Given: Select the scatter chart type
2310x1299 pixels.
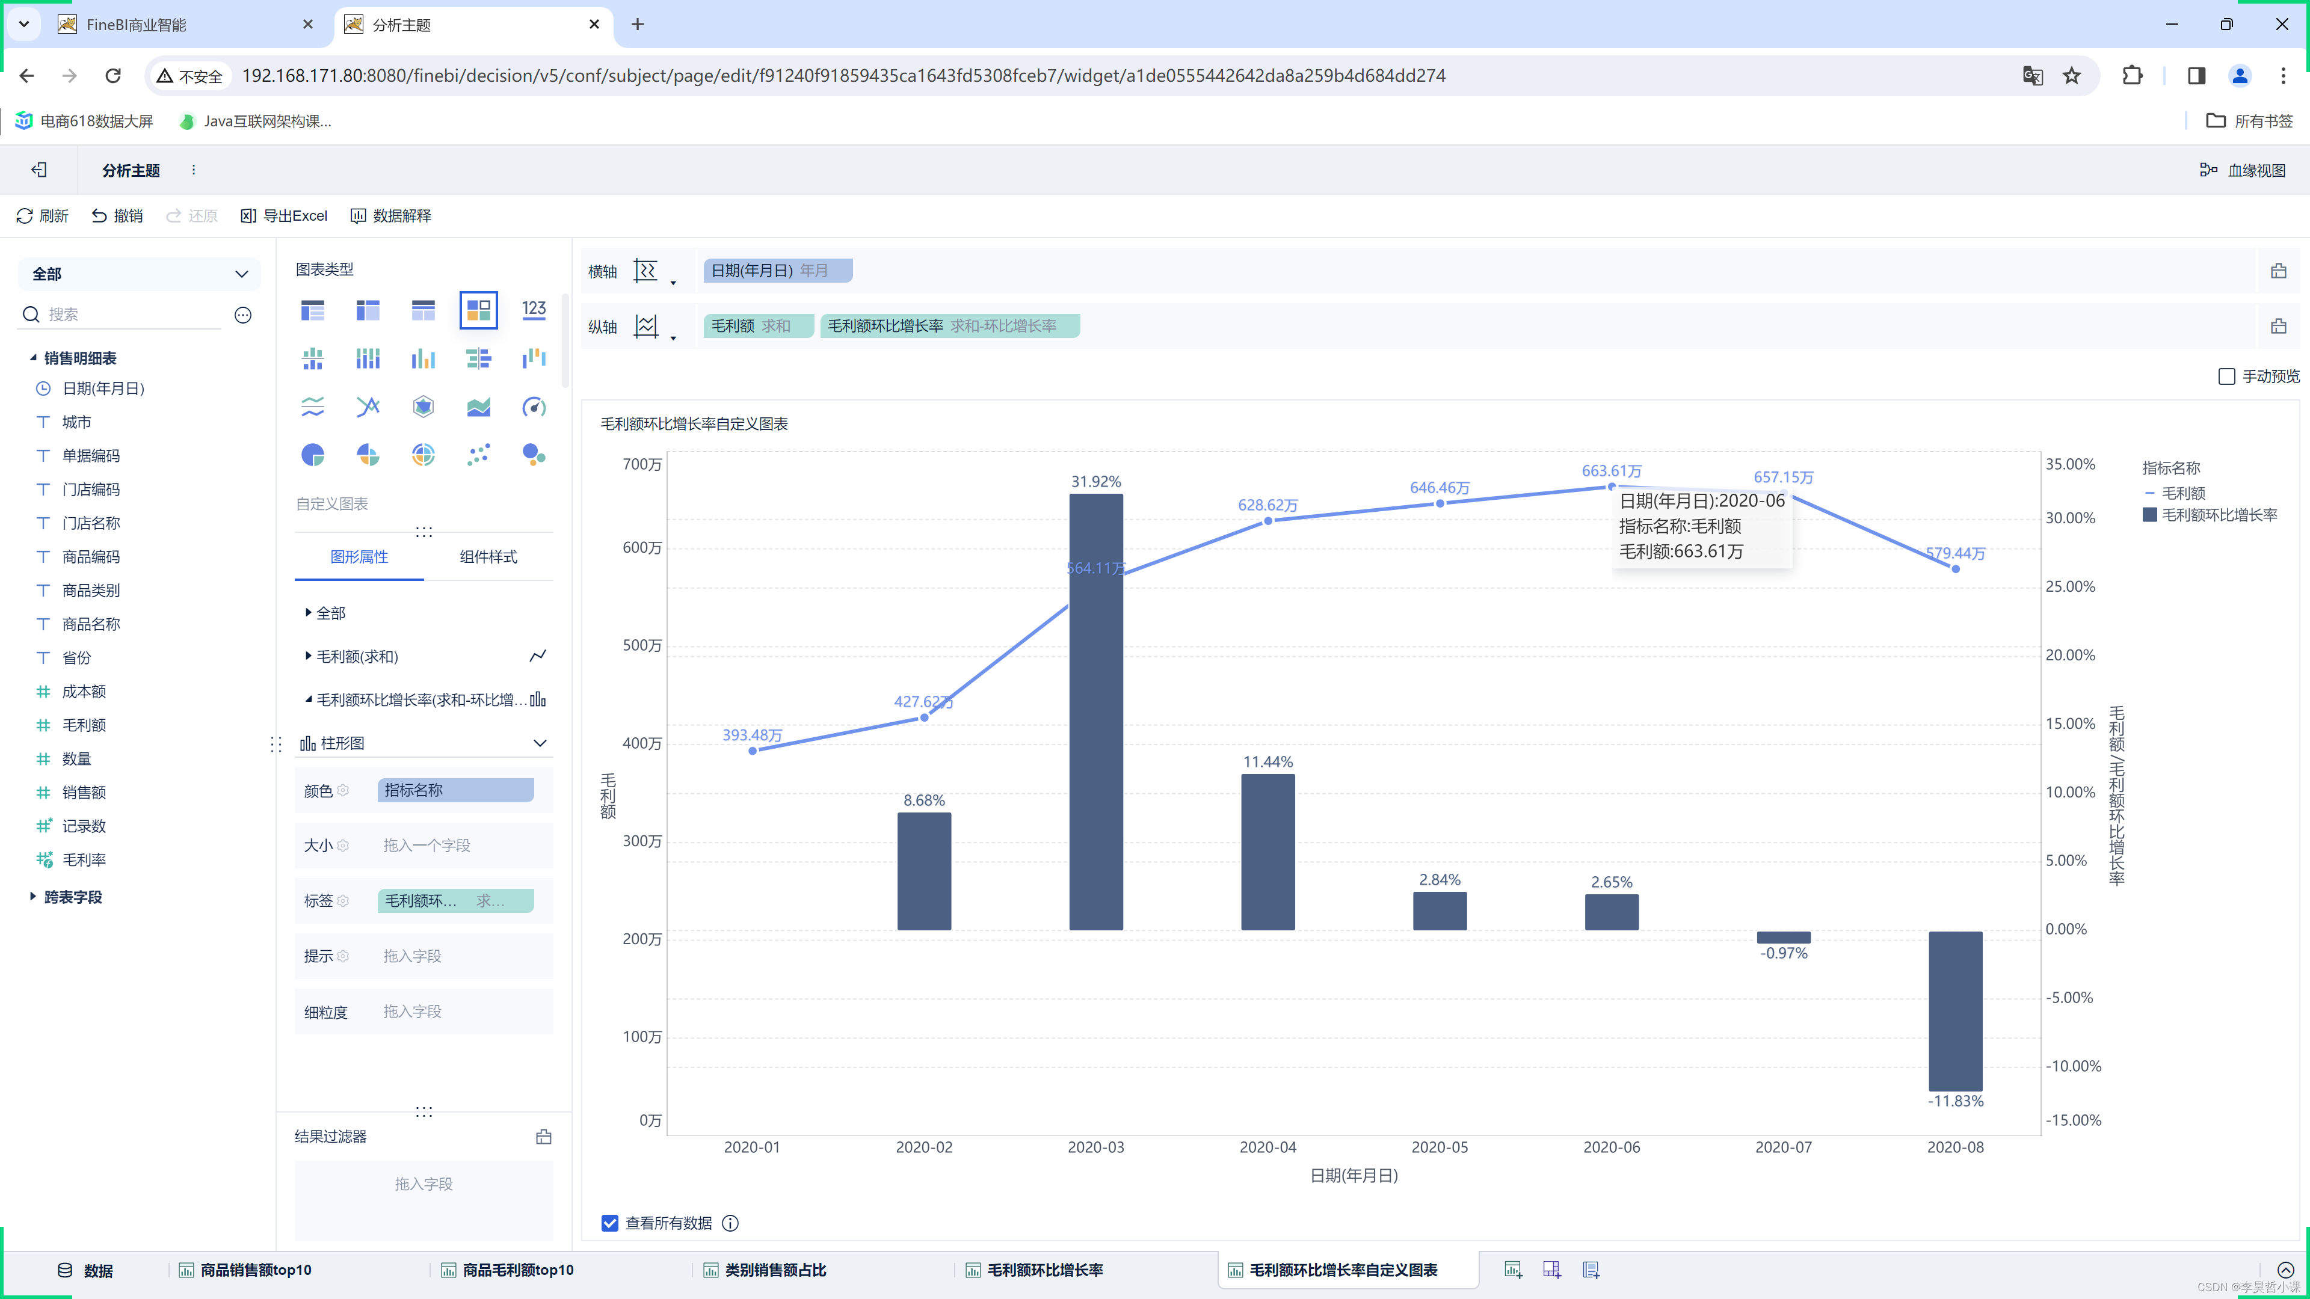Looking at the screenshot, I should (479, 455).
